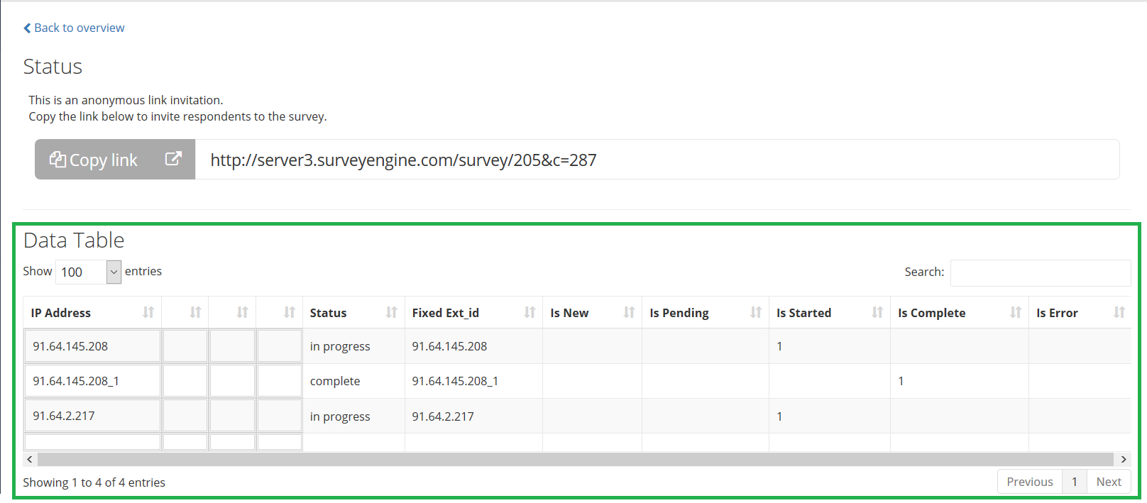Click the Copy link button

click(x=94, y=160)
